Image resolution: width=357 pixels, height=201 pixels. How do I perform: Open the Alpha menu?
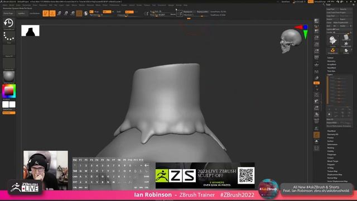coord(5,5)
